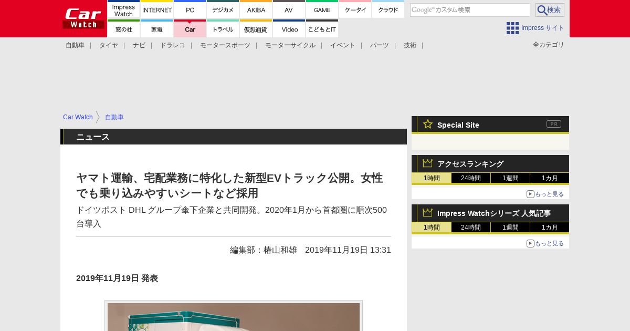The height and width of the screenshot is (331, 630).
Task: Go to the ナビ category
Action: pyautogui.click(x=139, y=45)
